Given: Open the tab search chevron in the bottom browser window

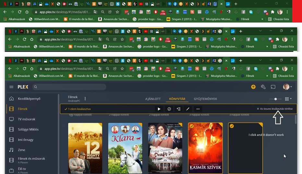Looking at the screenshot, I should 260,60.
